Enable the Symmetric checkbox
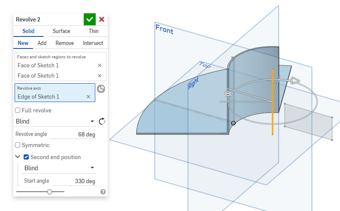 tap(18, 145)
